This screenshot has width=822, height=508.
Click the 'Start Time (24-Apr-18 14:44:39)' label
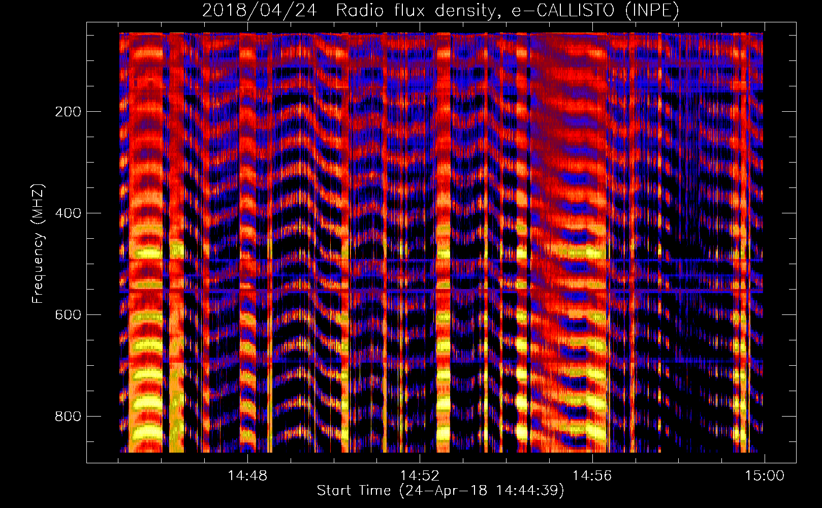pyautogui.click(x=440, y=491)
